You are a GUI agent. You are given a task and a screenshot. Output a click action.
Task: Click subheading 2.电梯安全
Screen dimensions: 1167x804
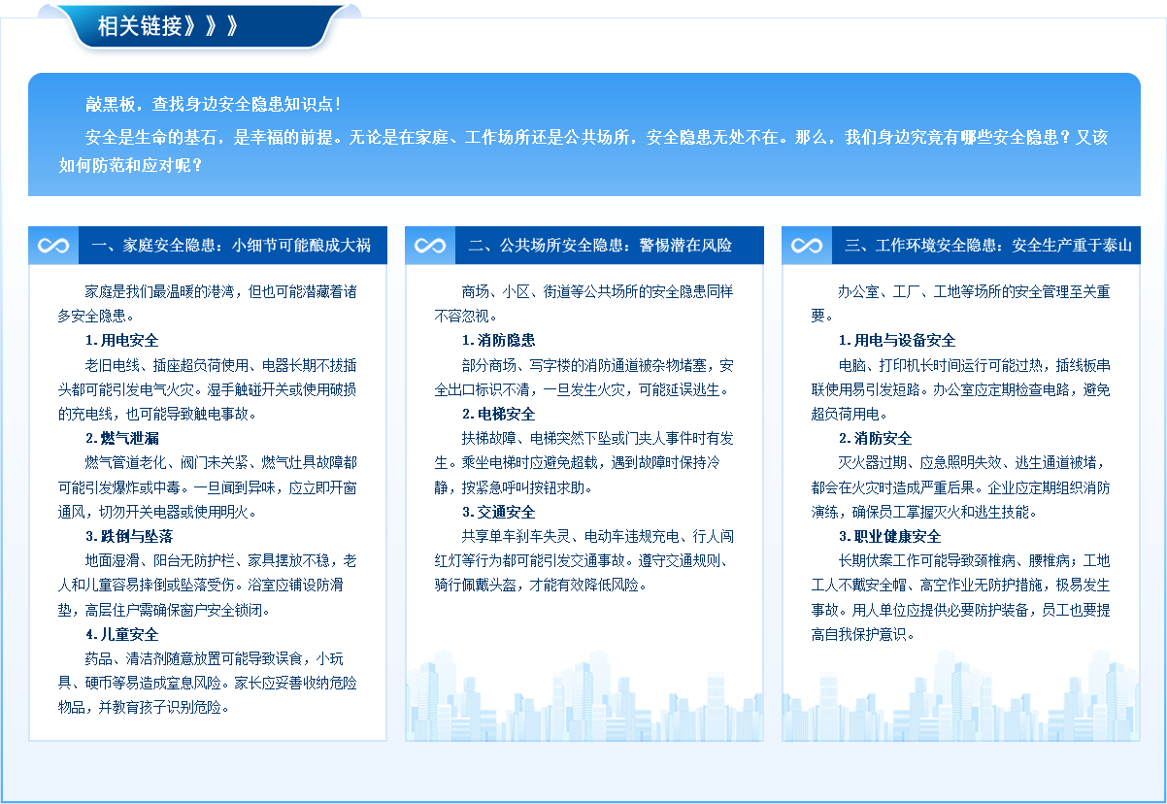pos(499,415)
